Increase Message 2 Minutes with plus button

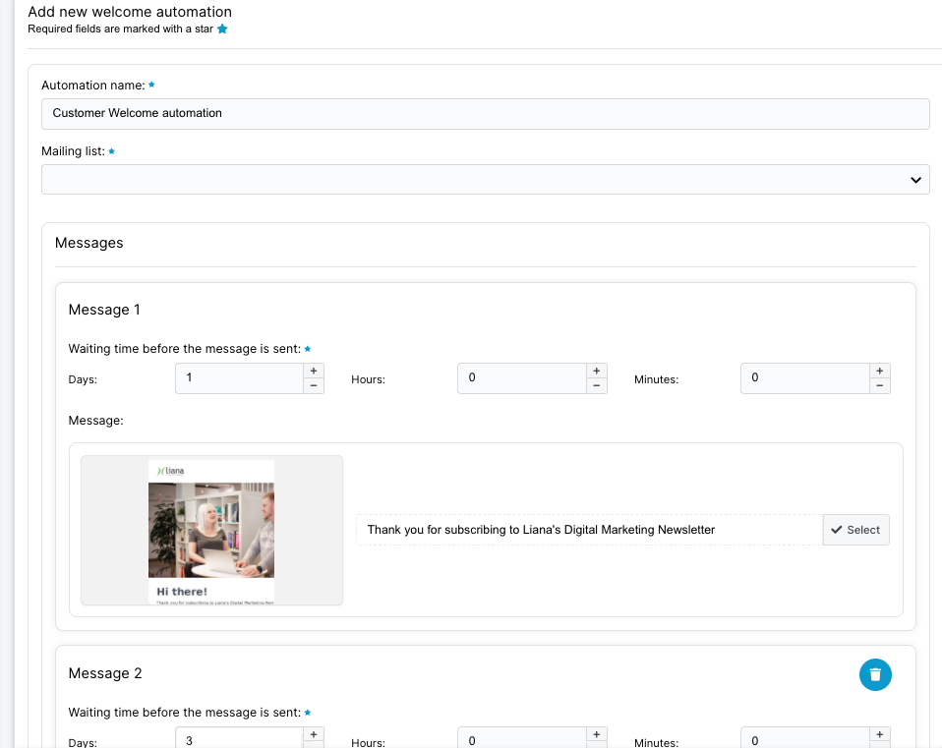click(879, 734)
